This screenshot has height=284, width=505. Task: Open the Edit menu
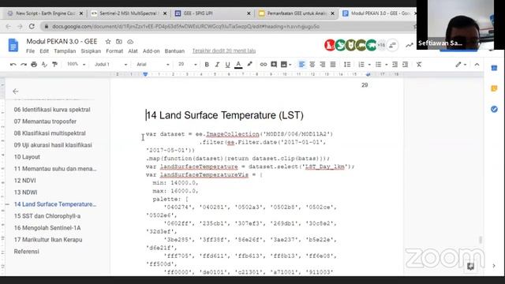point(44,50)
